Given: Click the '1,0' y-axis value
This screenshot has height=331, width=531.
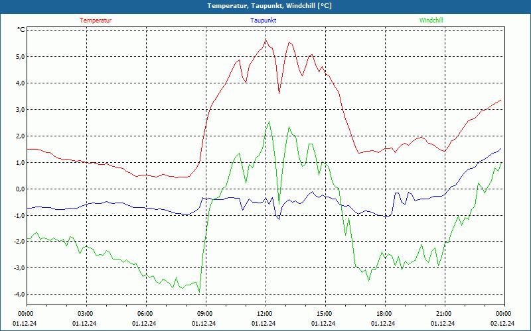Looking at the screenshot, I should [21, 162].
